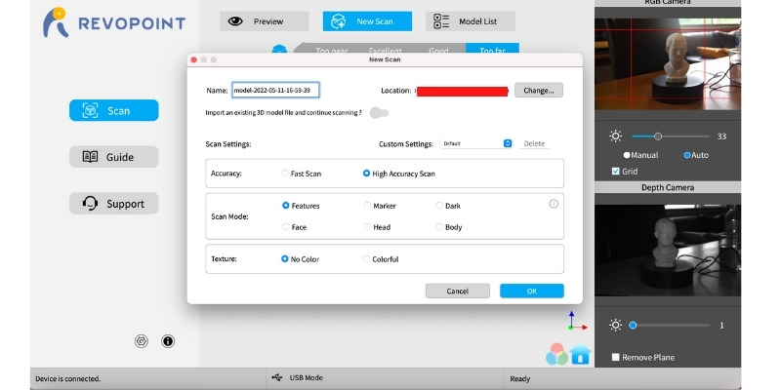Image resolution: width=781 pixels, height=390 pixels.
Task: Close the New Scan dialog window
Action: 193,59
